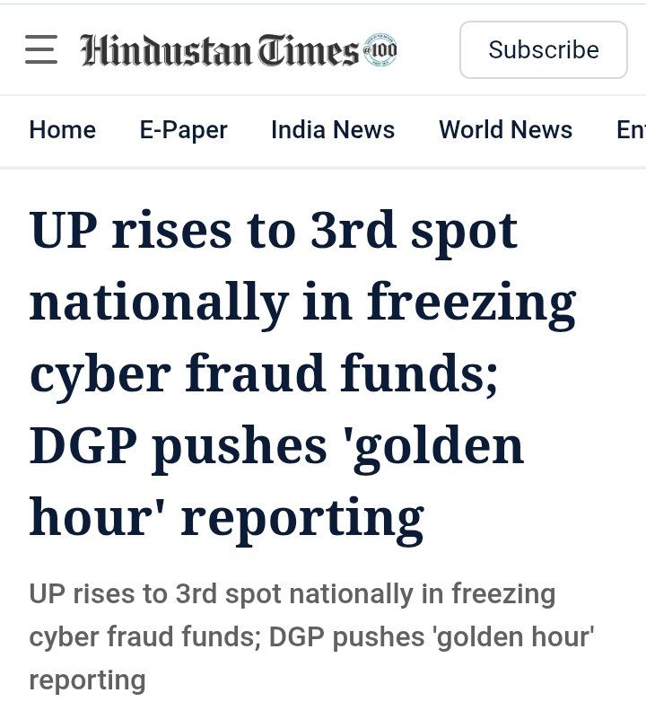Click the Hindustan Times logo
The image size is (646, 728).
(x=221, y=50)
